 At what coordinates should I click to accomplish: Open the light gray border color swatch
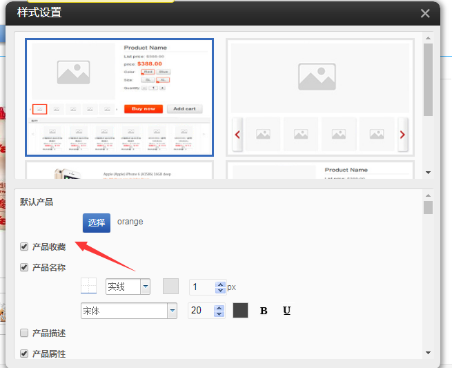170,287
